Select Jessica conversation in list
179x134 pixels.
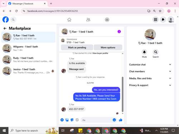click(28, 71)
